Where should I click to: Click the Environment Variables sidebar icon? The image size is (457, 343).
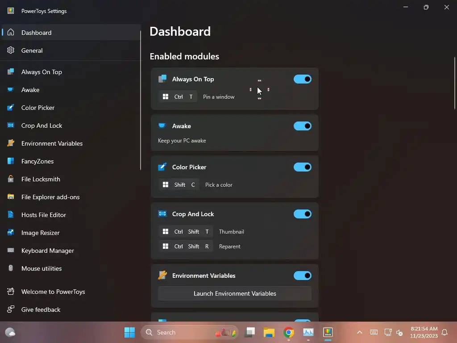[x=11, y=143]
